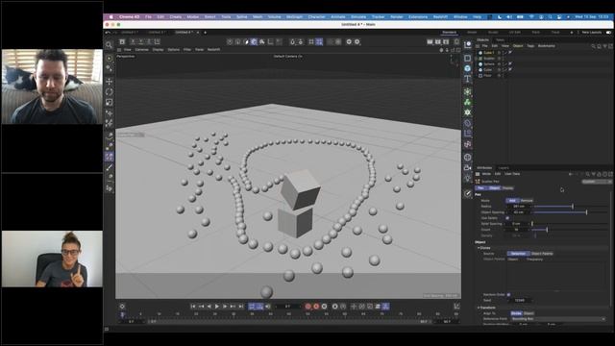The height and width of the screenshot is (346, 615).
Task: Toggle the X axis lock icon
Action: point(133,41)
